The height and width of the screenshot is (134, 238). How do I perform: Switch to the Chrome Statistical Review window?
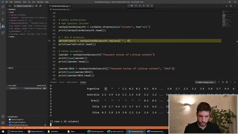point(36,131)
